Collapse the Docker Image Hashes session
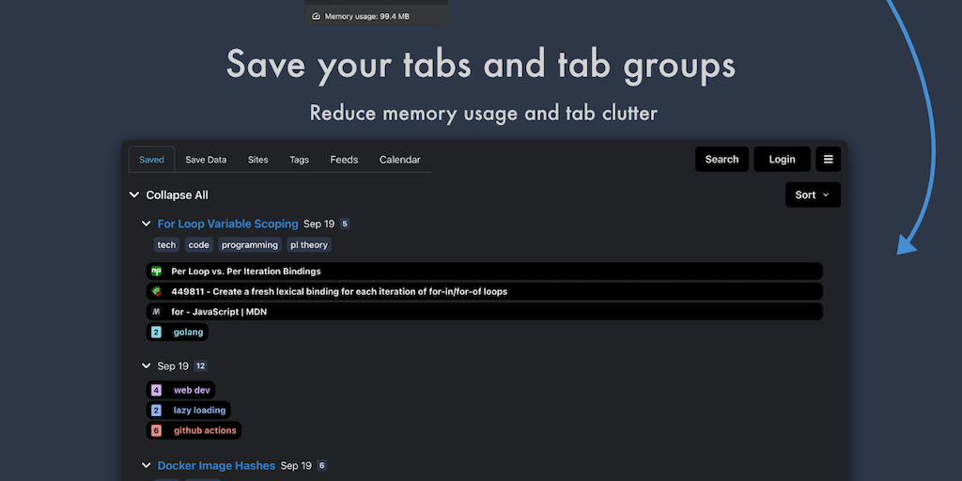The width and height of the screenshot is (962, 481). (147, 465)
